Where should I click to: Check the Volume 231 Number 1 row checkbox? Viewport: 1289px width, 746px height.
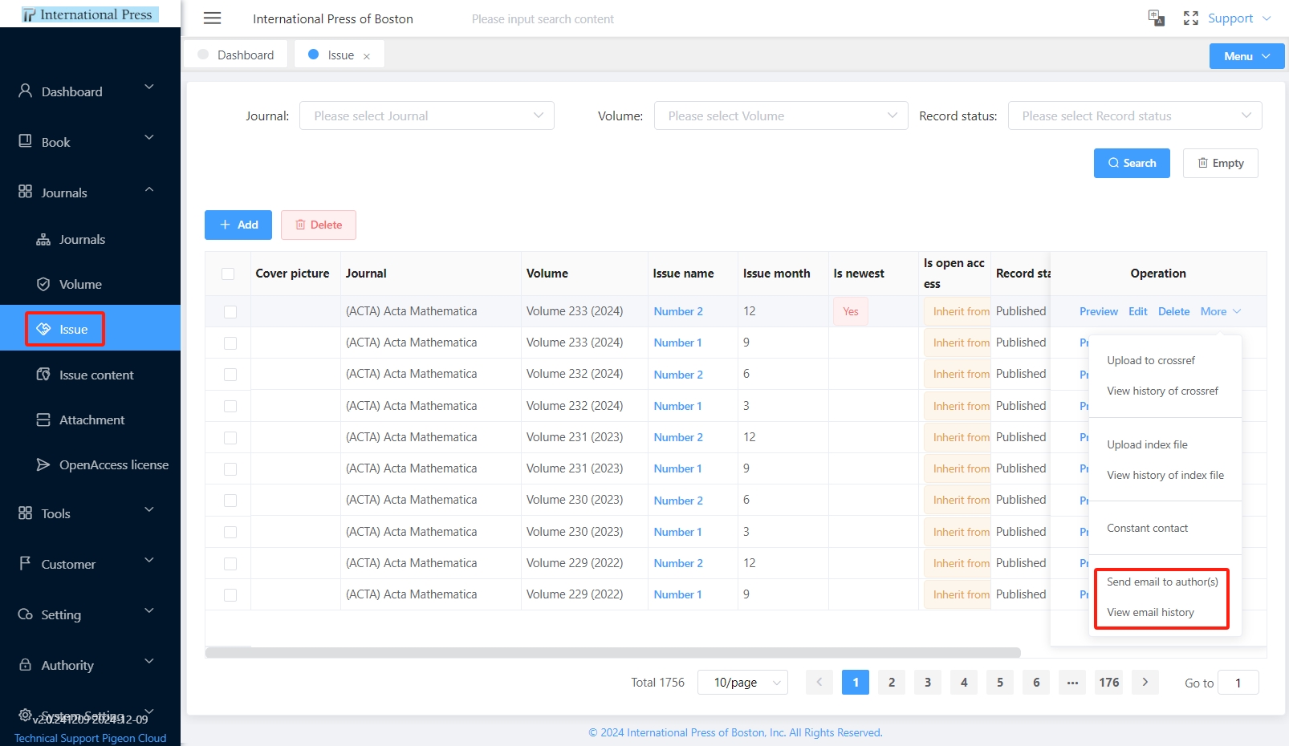click(230, 468)
